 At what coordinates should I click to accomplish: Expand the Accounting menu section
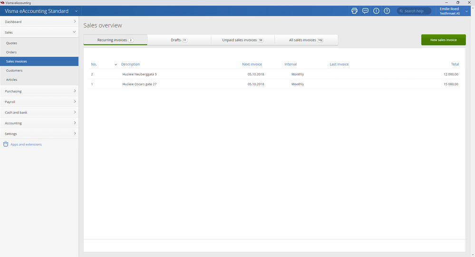pyautogui.click(x=39, y=123)
